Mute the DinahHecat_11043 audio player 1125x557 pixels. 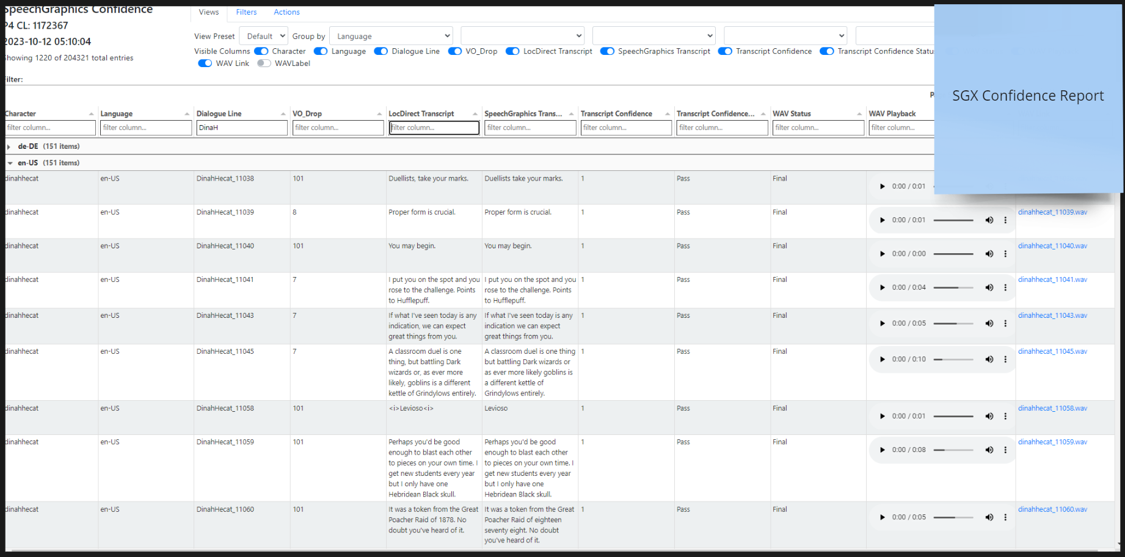(989, 323)
